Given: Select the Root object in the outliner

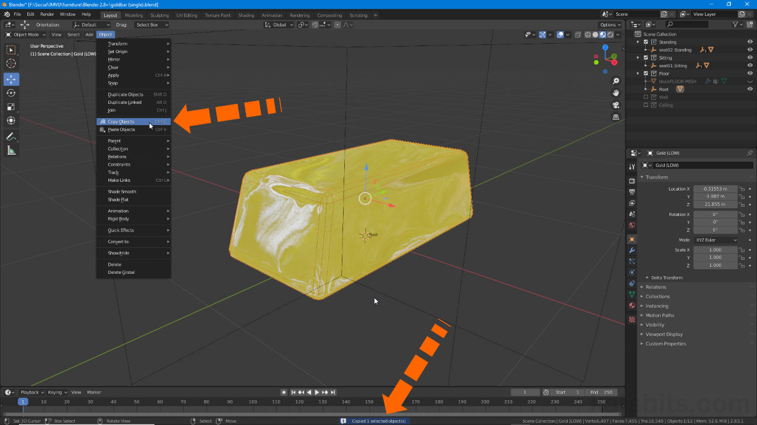Looking at the screenshot, I should point(664,89).
